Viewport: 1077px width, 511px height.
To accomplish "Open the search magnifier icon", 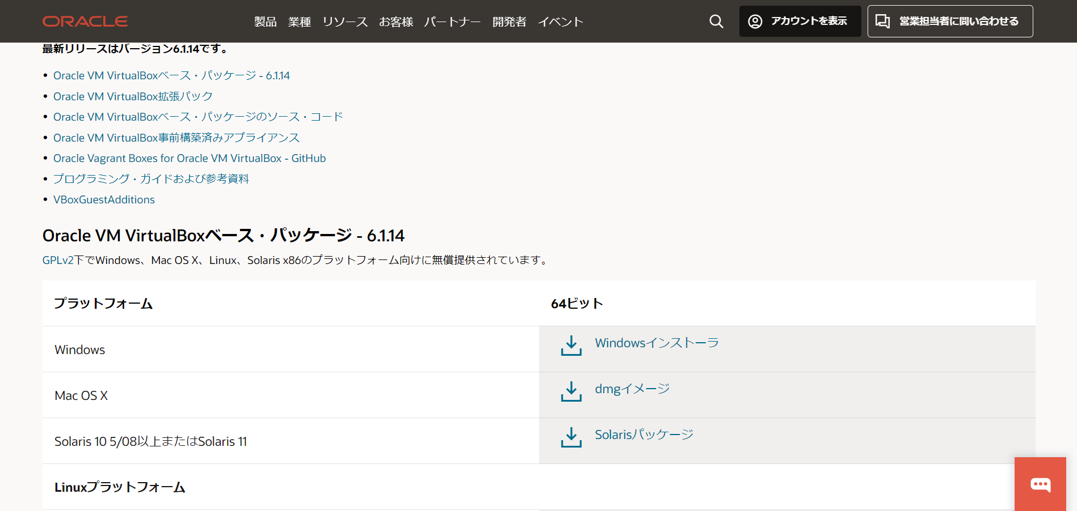I will coord(716,22).
